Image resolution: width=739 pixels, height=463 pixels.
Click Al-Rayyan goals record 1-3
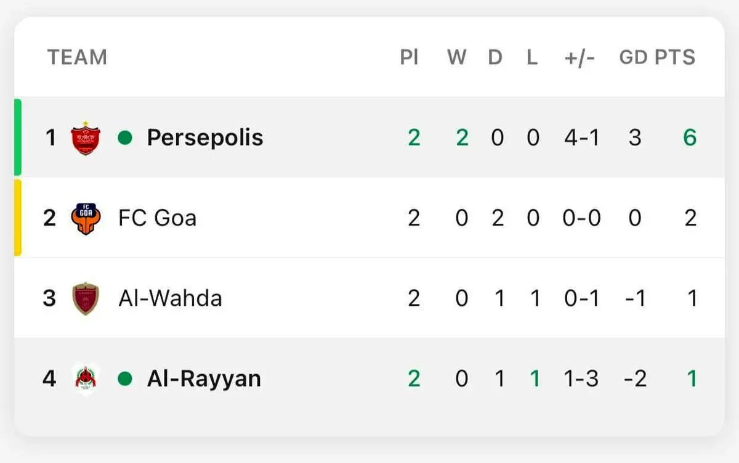pyautogui.click(x=581, y=379)
